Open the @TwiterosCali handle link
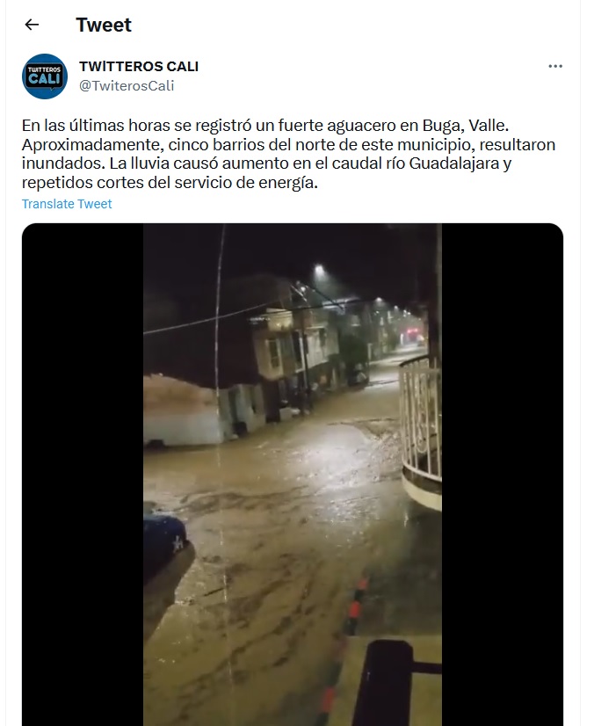The height and width of the screenshot is (726, 594). click(127, 85)
